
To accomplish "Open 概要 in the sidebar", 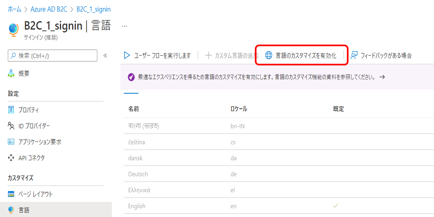I will click(24, 74).
